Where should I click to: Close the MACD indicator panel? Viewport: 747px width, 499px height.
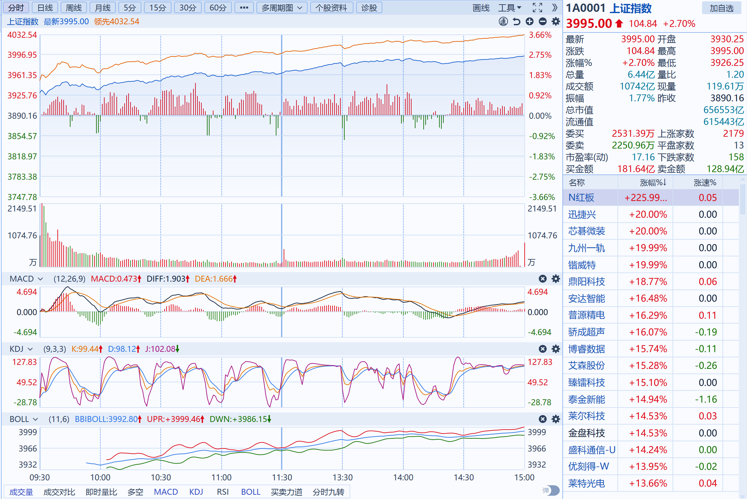click(x=543, y=279)
